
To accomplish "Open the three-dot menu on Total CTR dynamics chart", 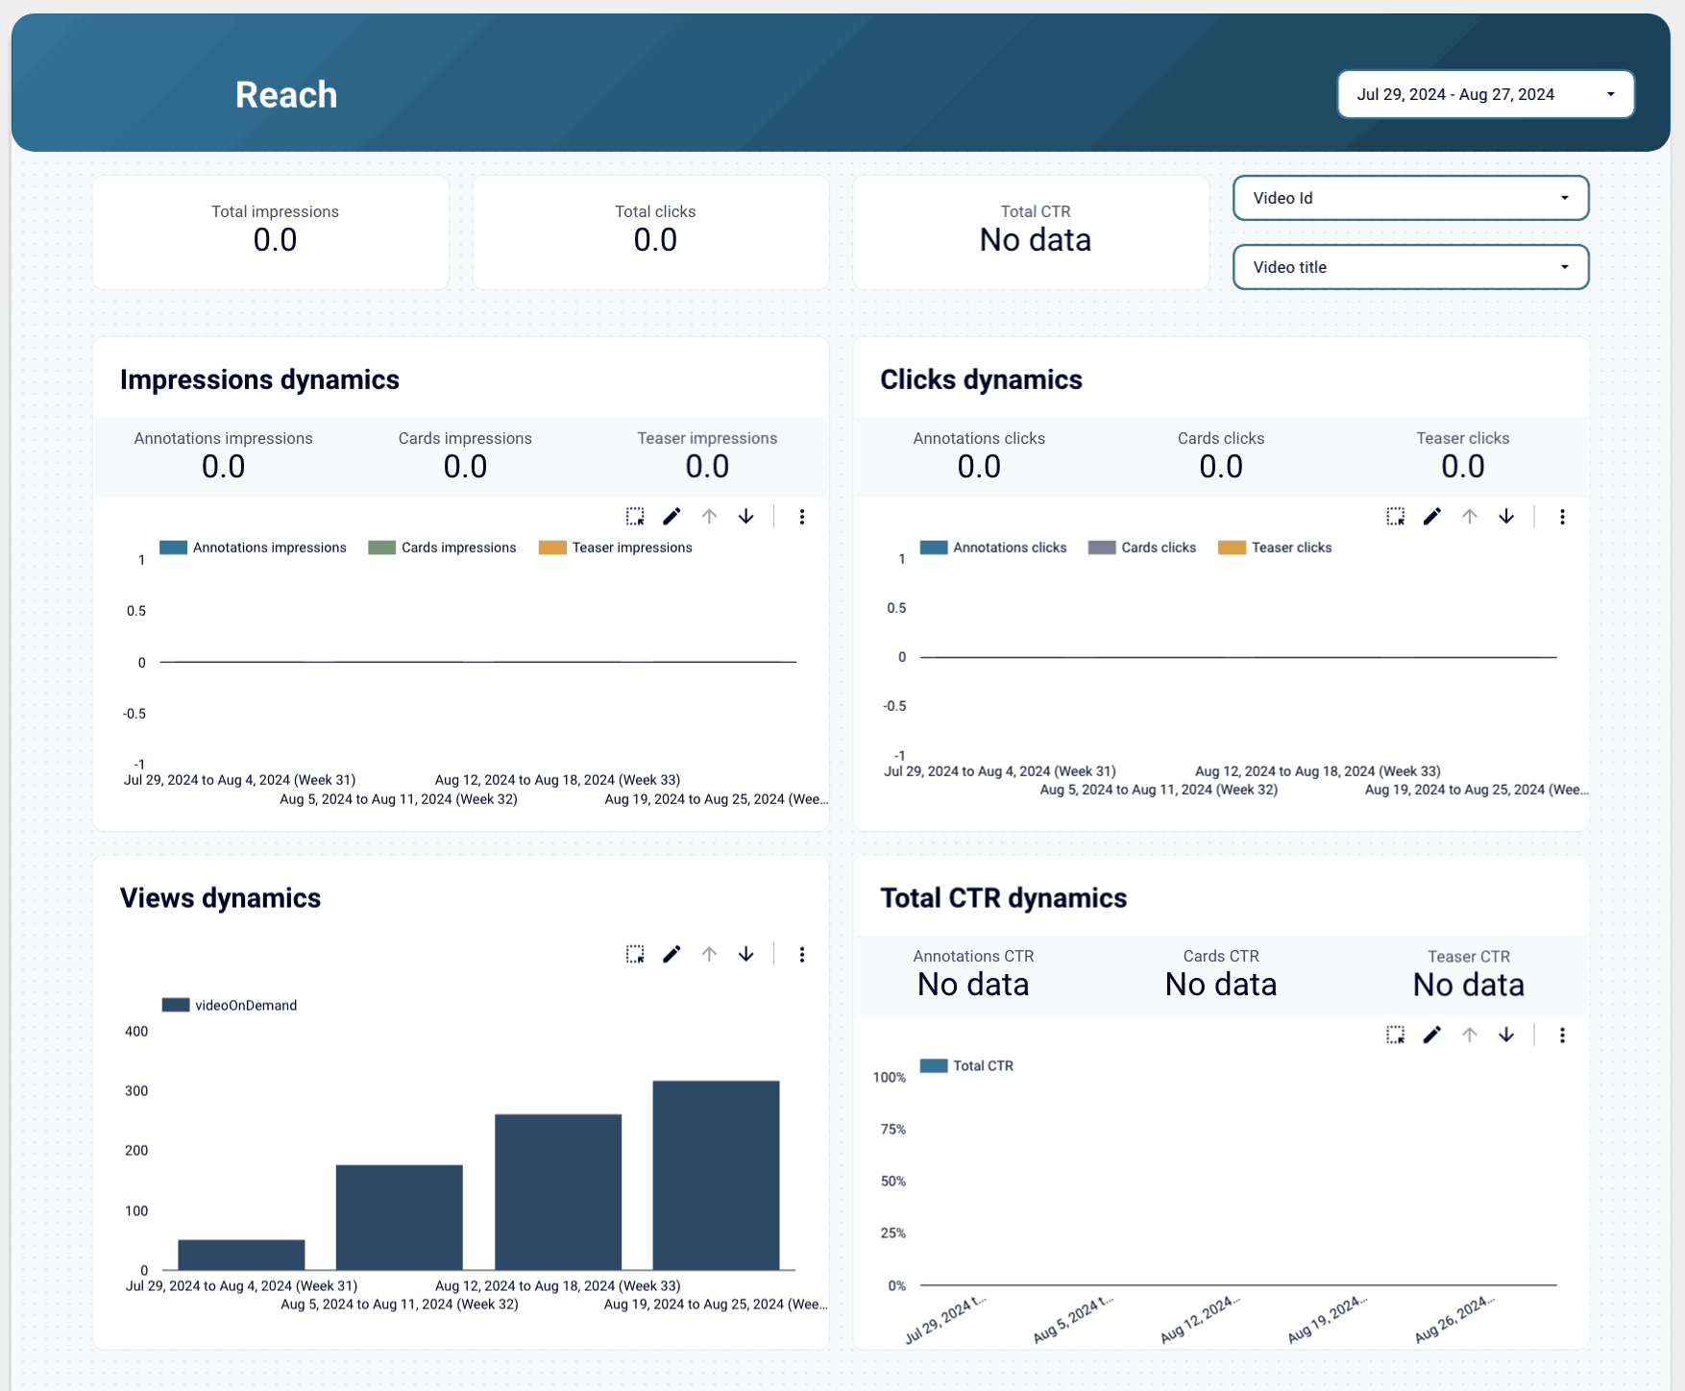I will [x=1563, y=1036].
